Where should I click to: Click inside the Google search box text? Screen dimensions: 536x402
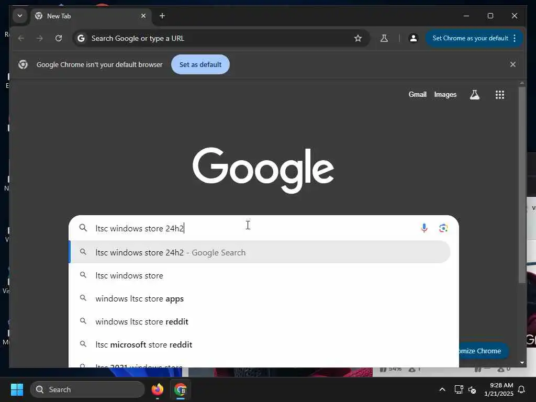coord(139,228)
